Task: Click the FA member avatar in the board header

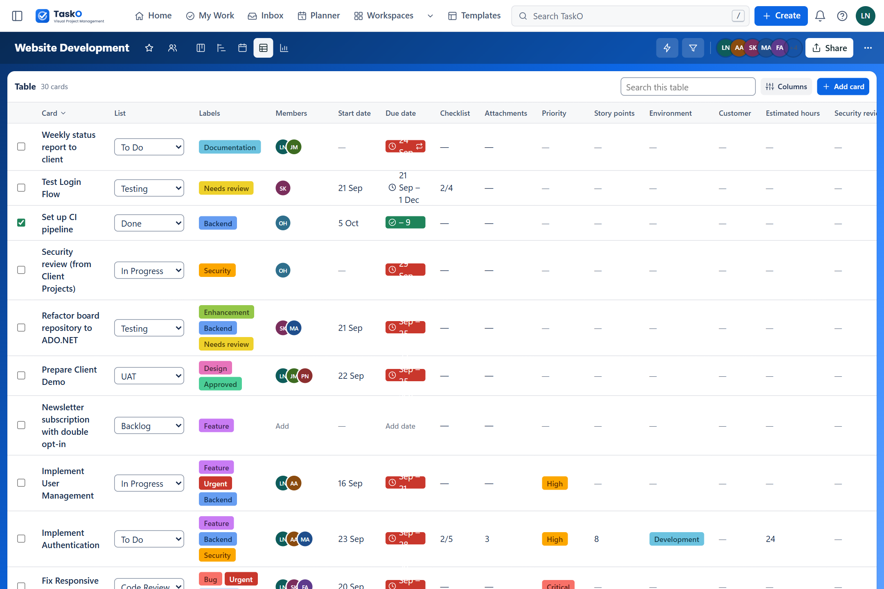Action: coord(780,48)
